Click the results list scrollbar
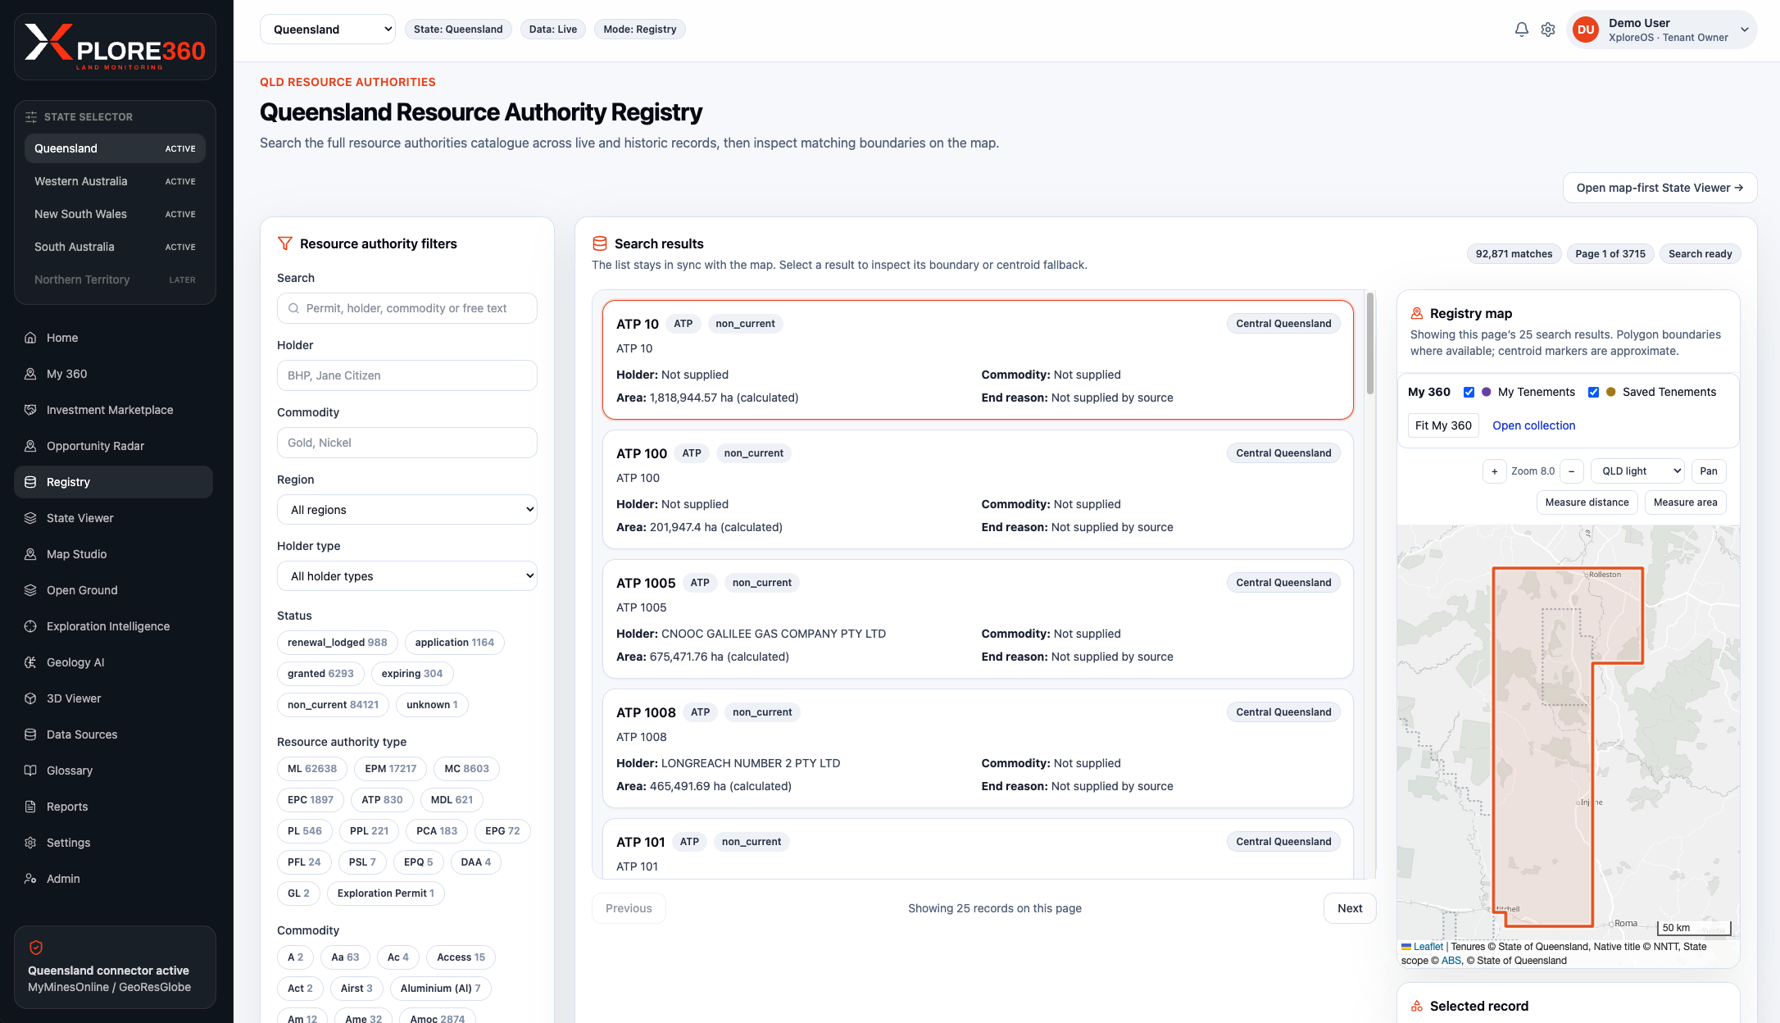 click(1370, 344)
